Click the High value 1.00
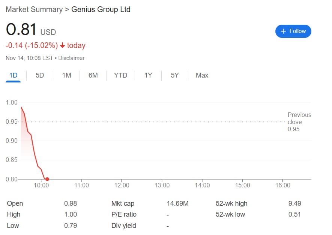The width and height of the screenshot is (332, 235). [x=71, y=214]
